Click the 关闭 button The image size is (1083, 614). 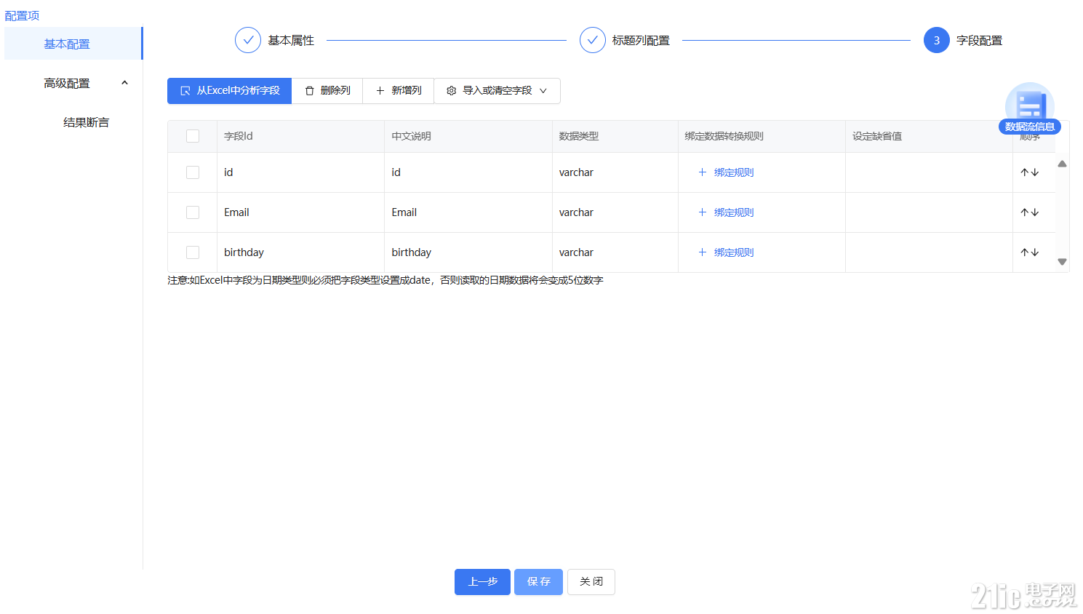[x=591, y=582]
